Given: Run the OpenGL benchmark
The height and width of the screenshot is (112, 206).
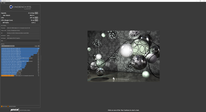Looking at the screenshot, I should click(x=36, y=13).
